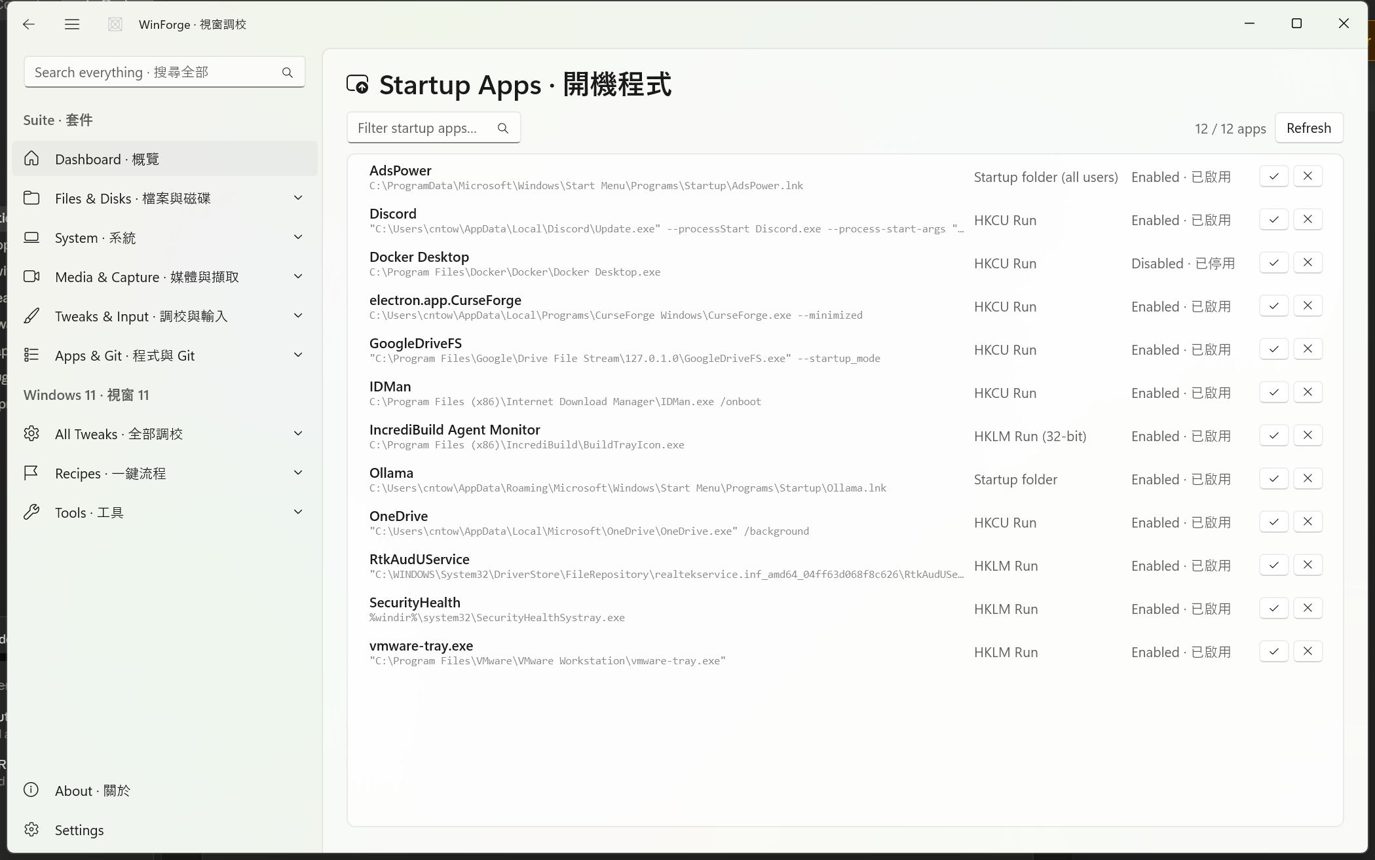Screen dimensions: 1375x860
Task: Click the search magnifier in Search everything
Action: coord(288,73)
